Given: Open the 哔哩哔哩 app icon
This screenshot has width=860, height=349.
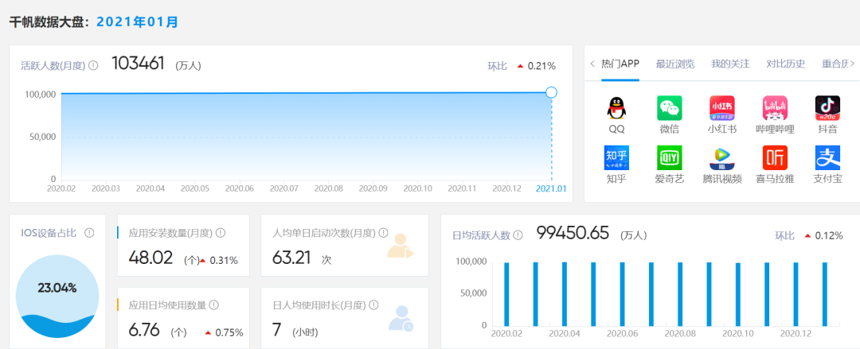Looking at the screenshot, I should [775, 109].
